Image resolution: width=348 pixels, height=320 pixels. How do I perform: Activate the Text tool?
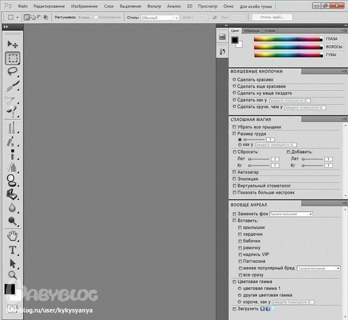(x=12, y=250)
